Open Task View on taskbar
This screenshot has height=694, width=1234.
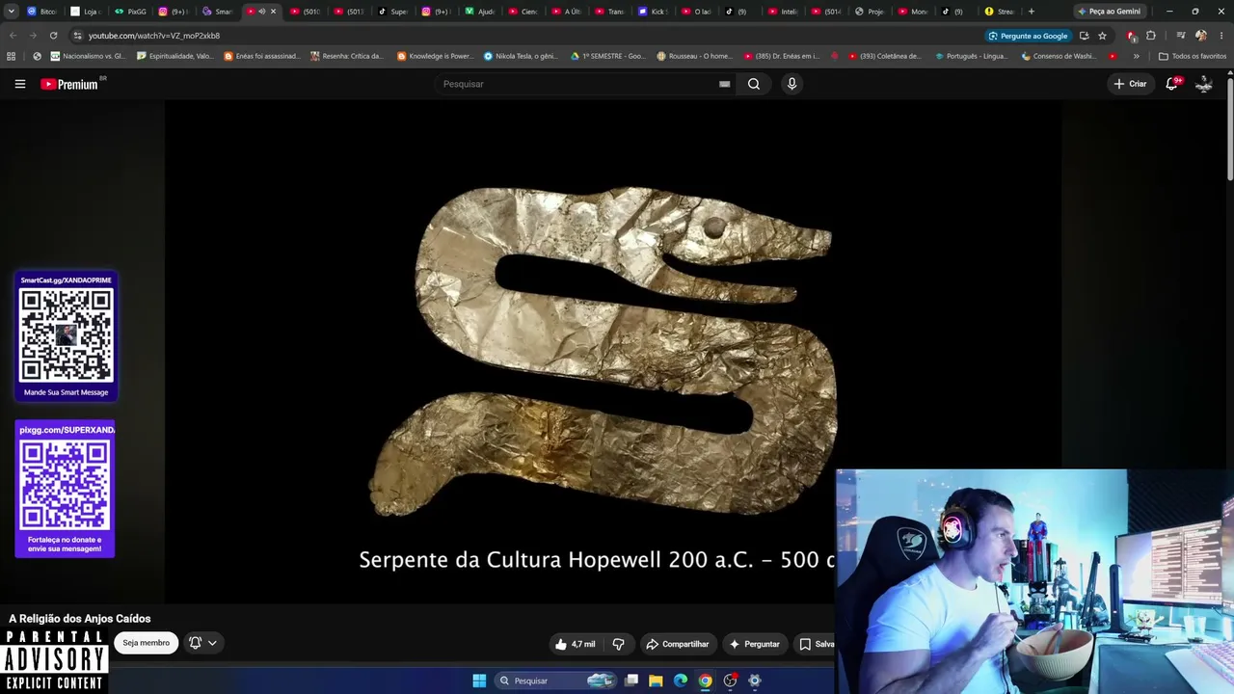pos(631,681)
